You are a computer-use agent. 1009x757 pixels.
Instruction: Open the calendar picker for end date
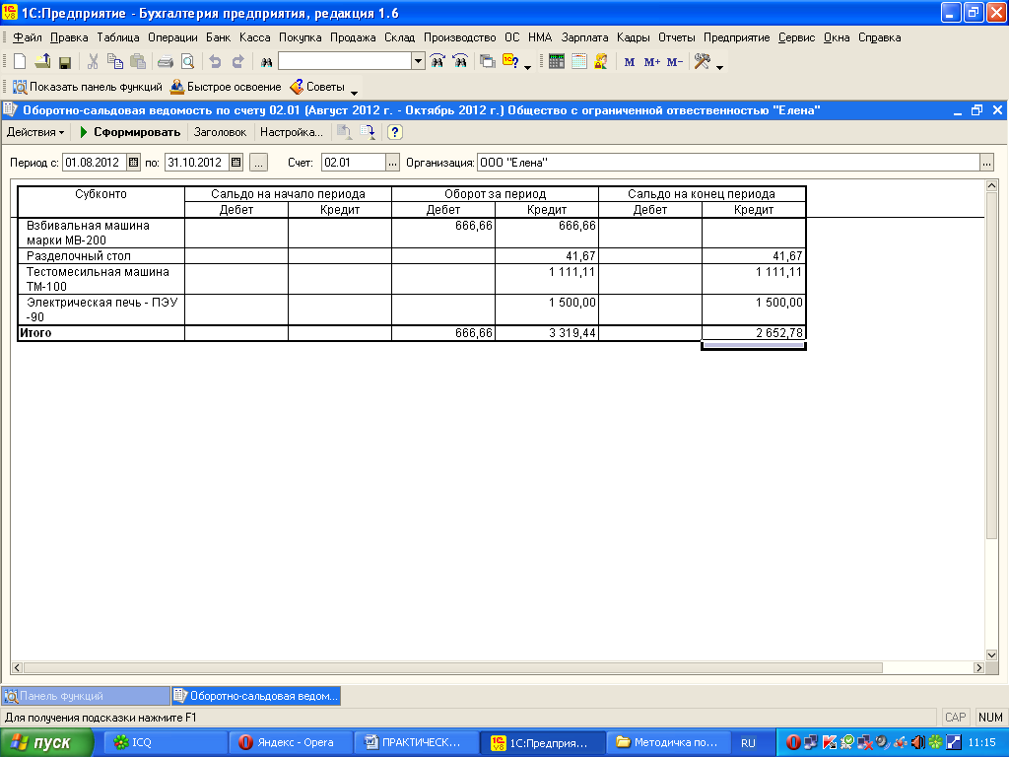(236, 163)
